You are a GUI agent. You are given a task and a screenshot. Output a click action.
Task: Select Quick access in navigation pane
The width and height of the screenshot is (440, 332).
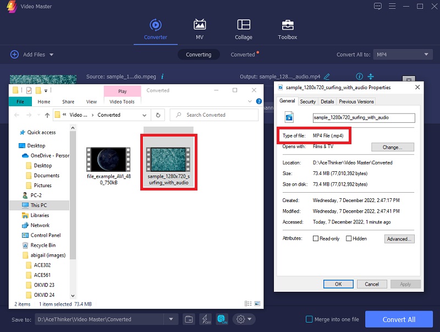coord(41,132)
